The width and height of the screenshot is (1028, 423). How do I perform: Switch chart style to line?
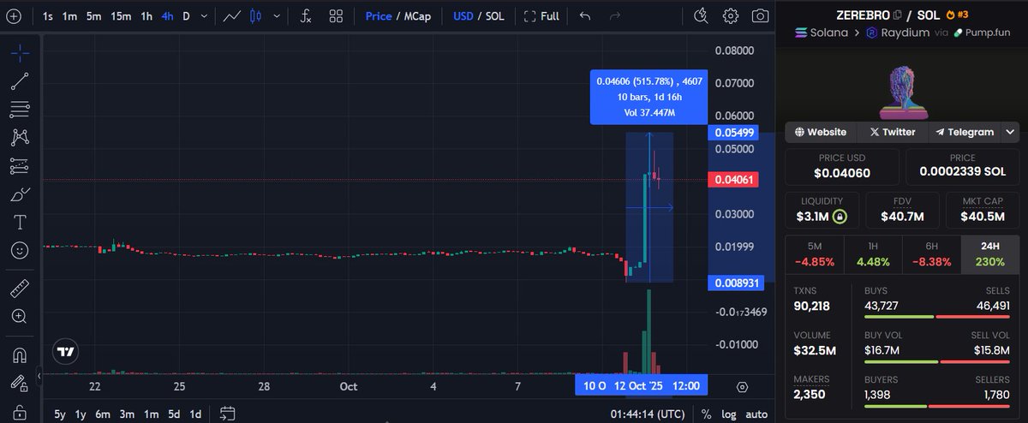click(231, 16)
